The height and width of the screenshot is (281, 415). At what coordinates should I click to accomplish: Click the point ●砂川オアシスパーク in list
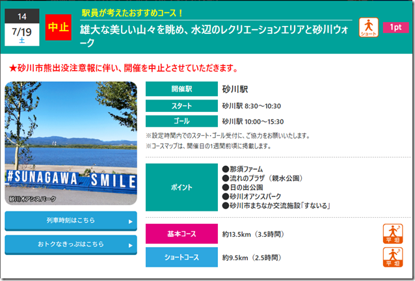coord(252,196)
